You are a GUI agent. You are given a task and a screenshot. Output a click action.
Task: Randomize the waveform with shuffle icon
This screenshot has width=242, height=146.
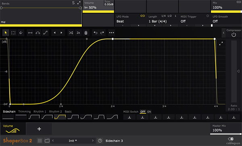[71, 33]
